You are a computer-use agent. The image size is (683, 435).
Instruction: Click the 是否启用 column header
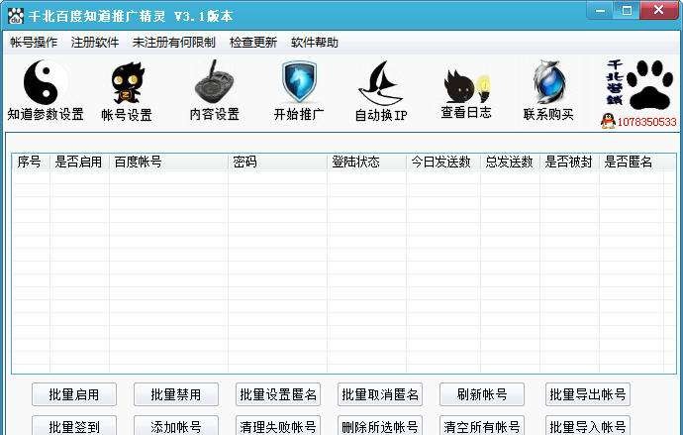[x=80, y=163]
